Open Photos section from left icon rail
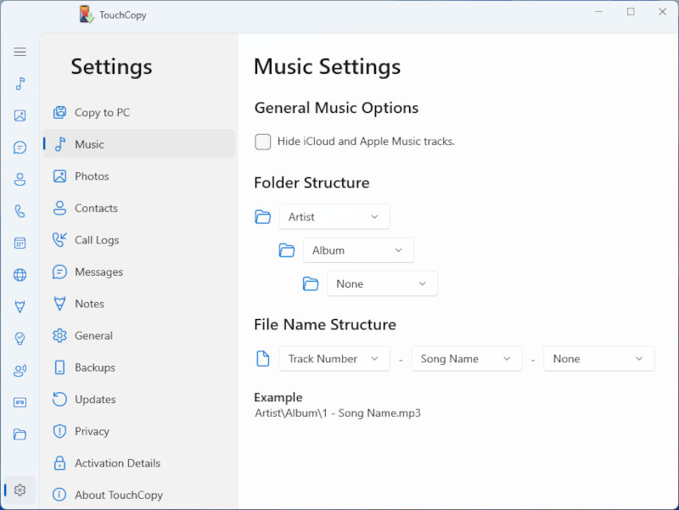This screenshot has height=510, width=679. click(20, 115)
